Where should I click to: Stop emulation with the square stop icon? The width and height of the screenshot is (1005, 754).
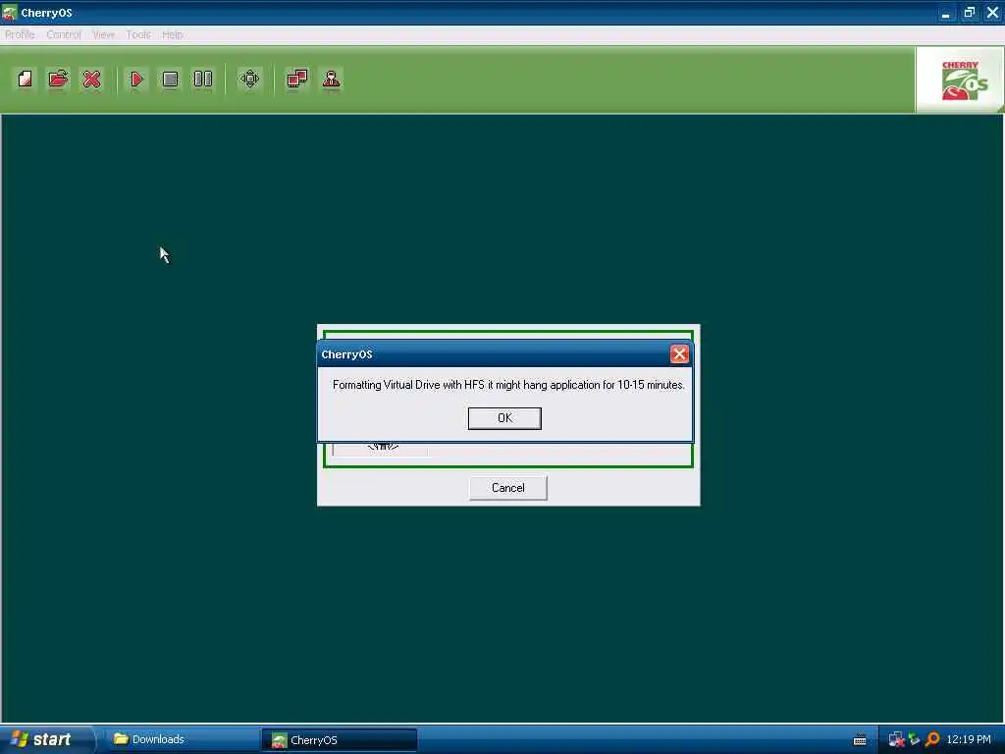pos(170,79)
